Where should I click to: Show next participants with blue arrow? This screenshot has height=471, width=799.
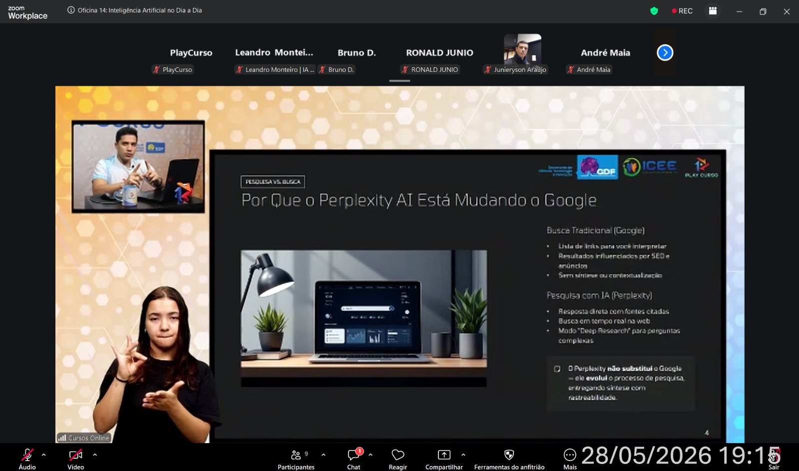665,52
